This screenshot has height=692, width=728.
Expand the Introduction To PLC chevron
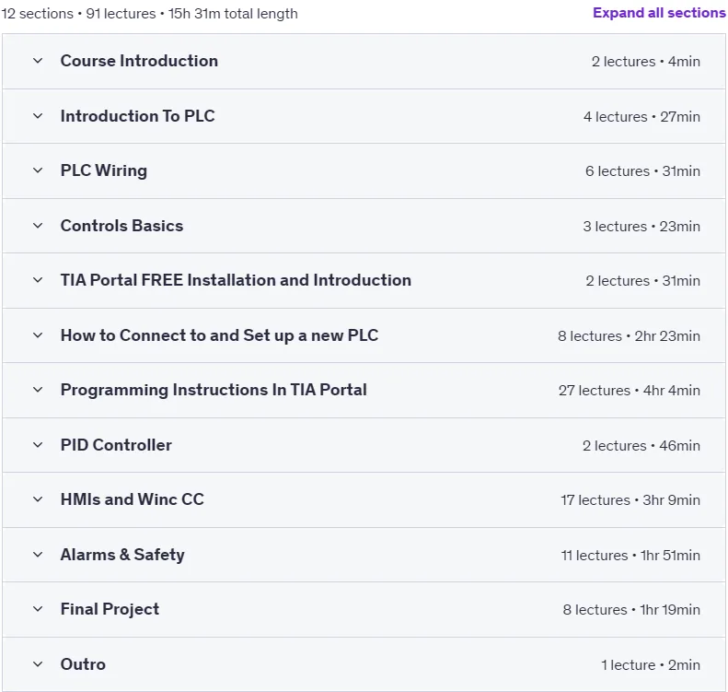[x=38, y=116]
